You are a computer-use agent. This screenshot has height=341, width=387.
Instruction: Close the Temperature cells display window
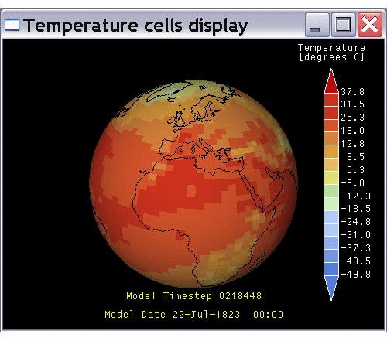(x=369, y=25)
